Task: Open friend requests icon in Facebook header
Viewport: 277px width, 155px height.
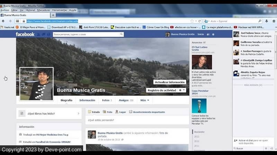Action: 38,34
